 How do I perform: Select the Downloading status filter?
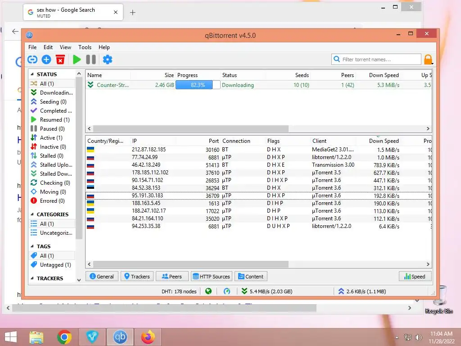(52, 93)
